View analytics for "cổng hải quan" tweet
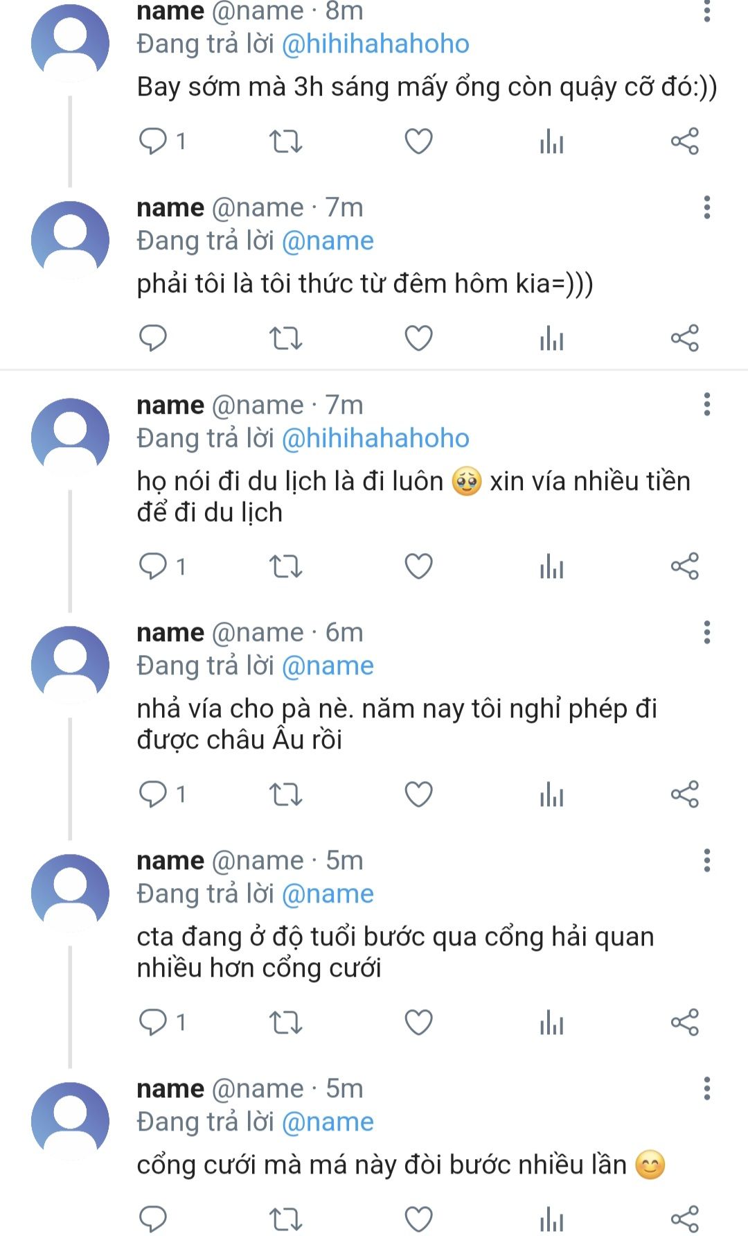 pos(551,1022)
